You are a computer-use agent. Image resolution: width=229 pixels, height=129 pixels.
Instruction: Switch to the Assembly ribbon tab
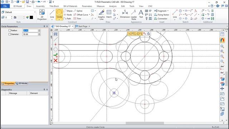coord(40,6)
